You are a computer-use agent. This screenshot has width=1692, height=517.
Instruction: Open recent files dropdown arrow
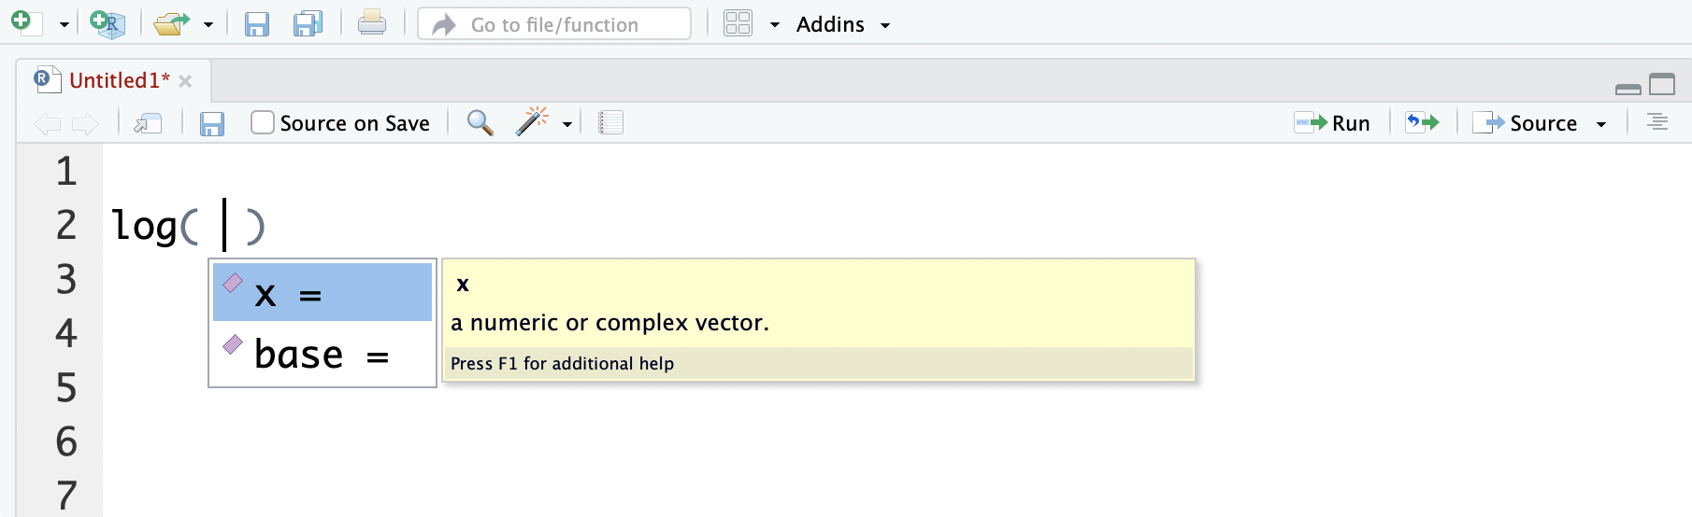tap(208, 25)
